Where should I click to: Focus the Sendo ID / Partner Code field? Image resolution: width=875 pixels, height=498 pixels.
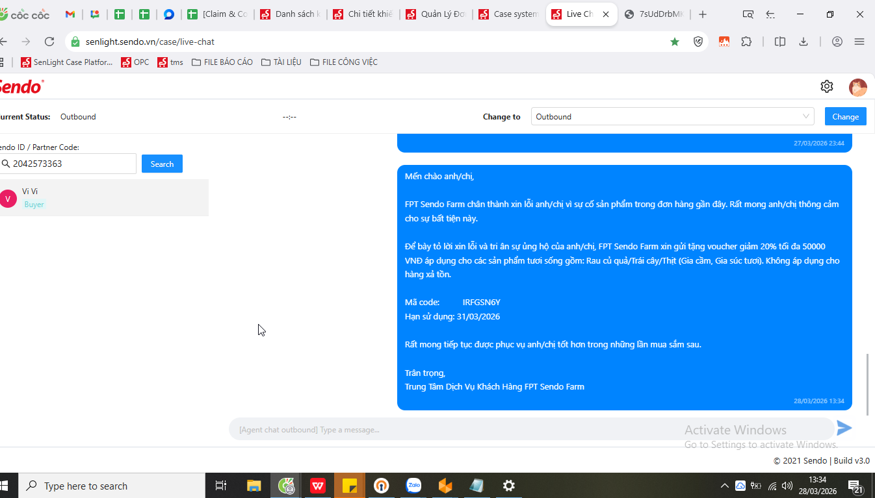[68, 164]
